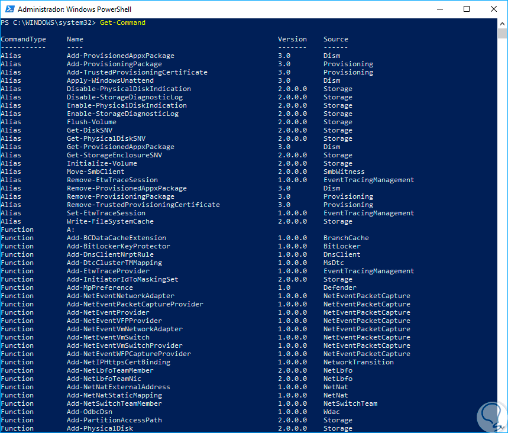508x433 pixels.
Task: Click the Source column header
Action: coord(335,39)
